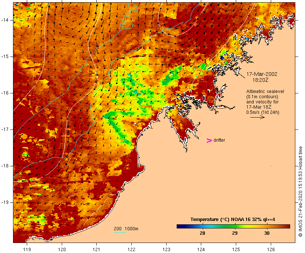The width and height of the screenshot is (305, 253).
Task: Click the temperature colorbar title text
Action: tap(232, 220)
